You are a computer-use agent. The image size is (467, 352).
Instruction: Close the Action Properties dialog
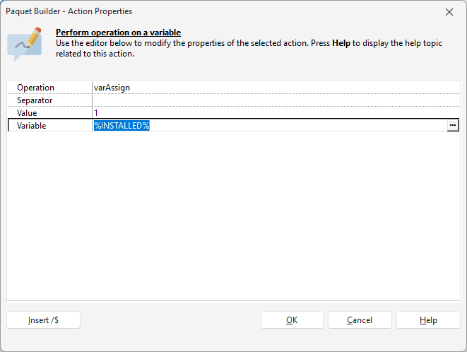449,12
